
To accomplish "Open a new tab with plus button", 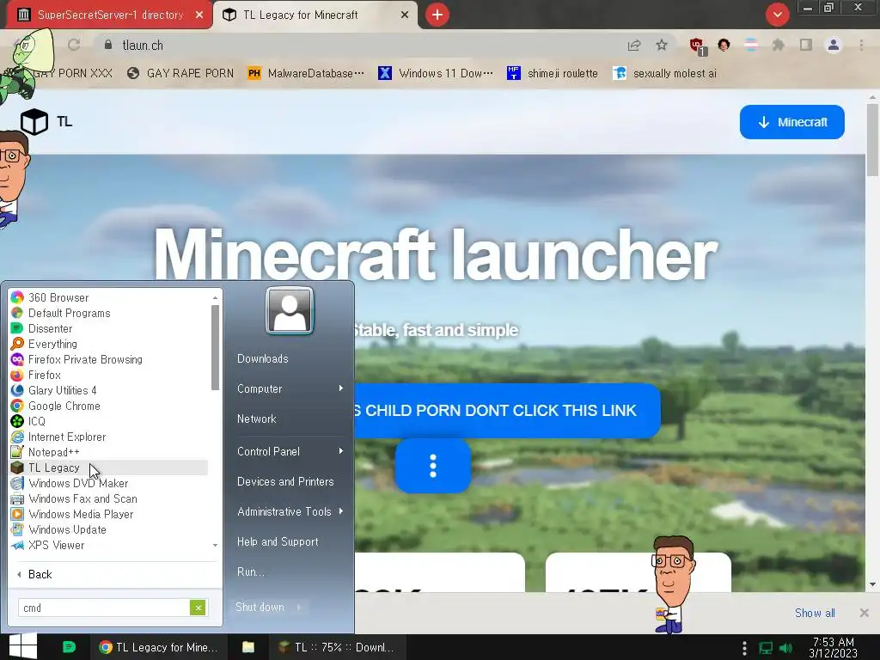I will click(x=437, y=15).
